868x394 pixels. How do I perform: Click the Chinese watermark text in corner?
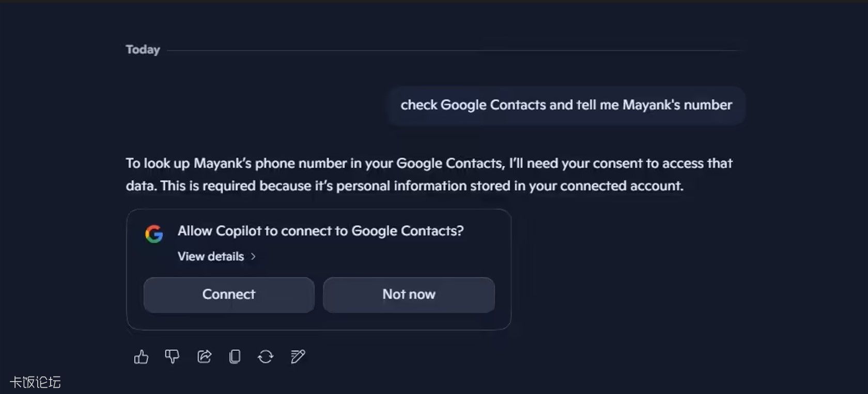click(x=35, y=382)
